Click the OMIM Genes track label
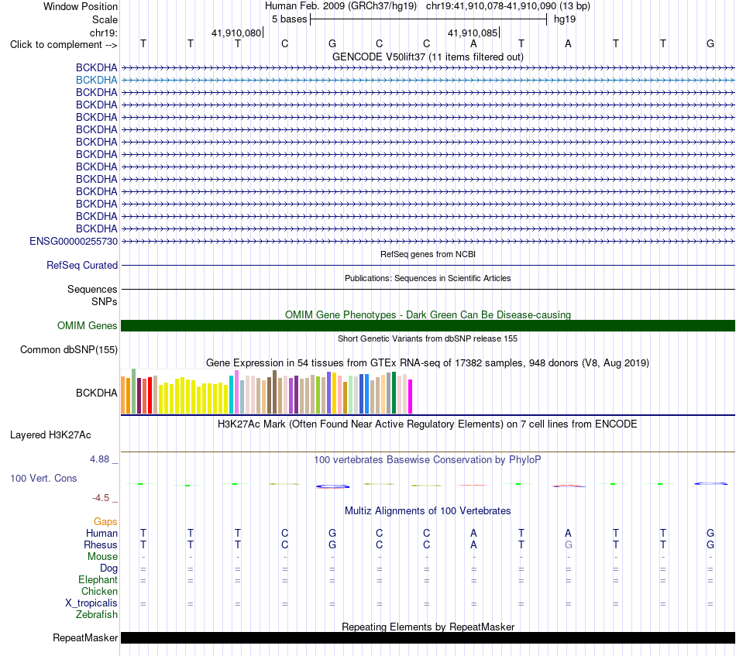The height and width of the screenshot is (656, 736). click(87, 325)
